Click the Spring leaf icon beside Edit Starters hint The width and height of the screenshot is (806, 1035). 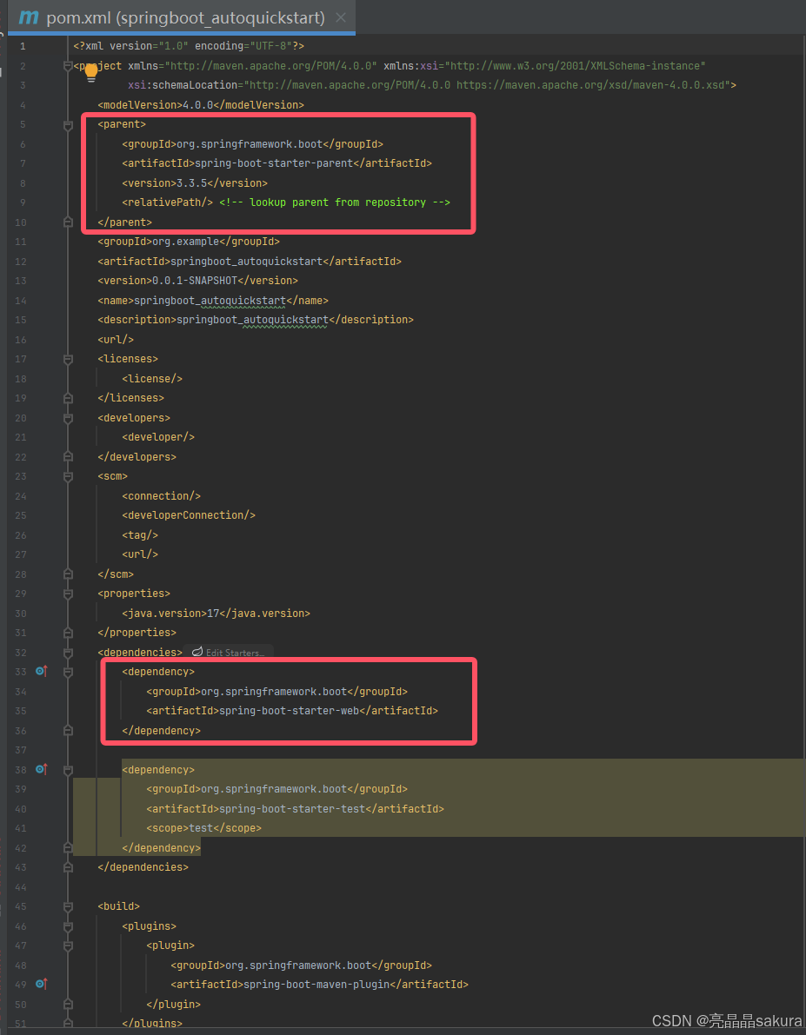click(x=197, y=652)
